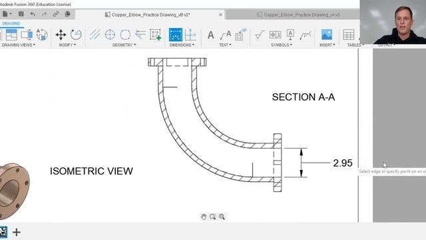Select the isometric copper elbow view

tap(14, 191)
